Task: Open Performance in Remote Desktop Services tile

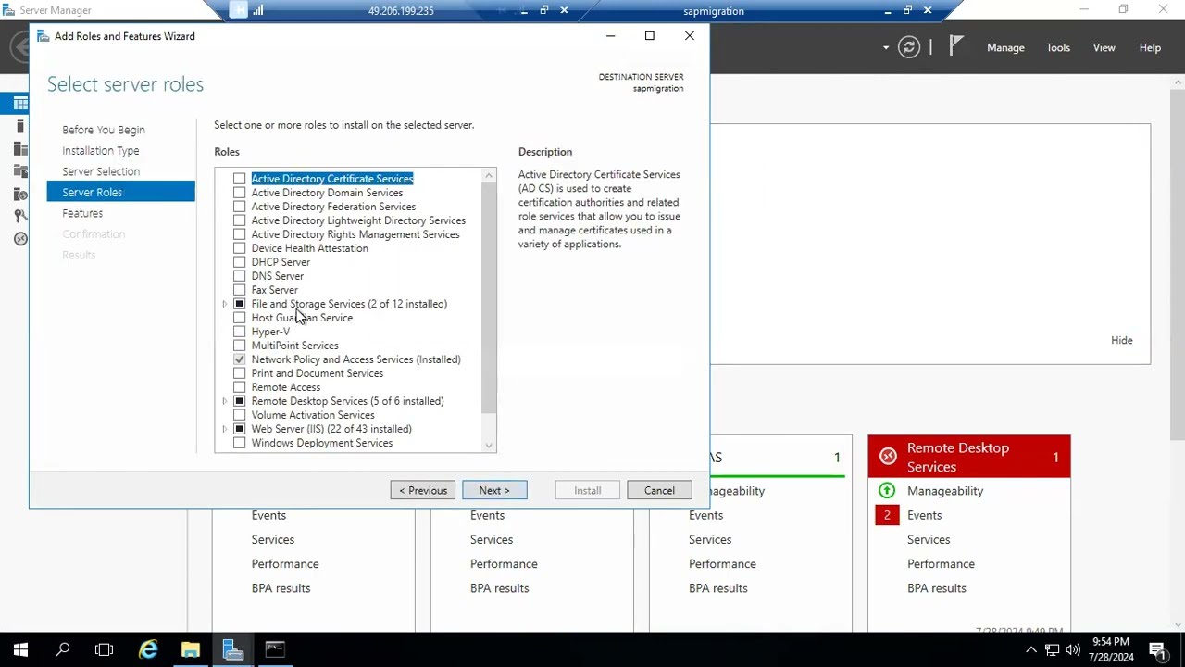Action: 941,563
